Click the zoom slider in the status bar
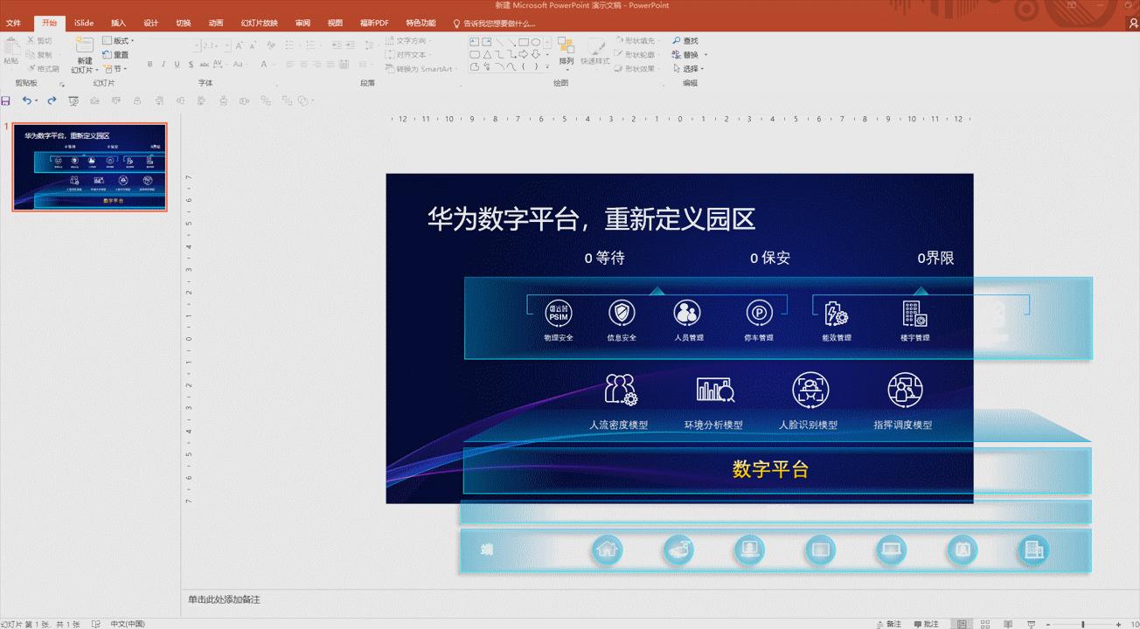 pyautogui.click(x=1083, y=623)
